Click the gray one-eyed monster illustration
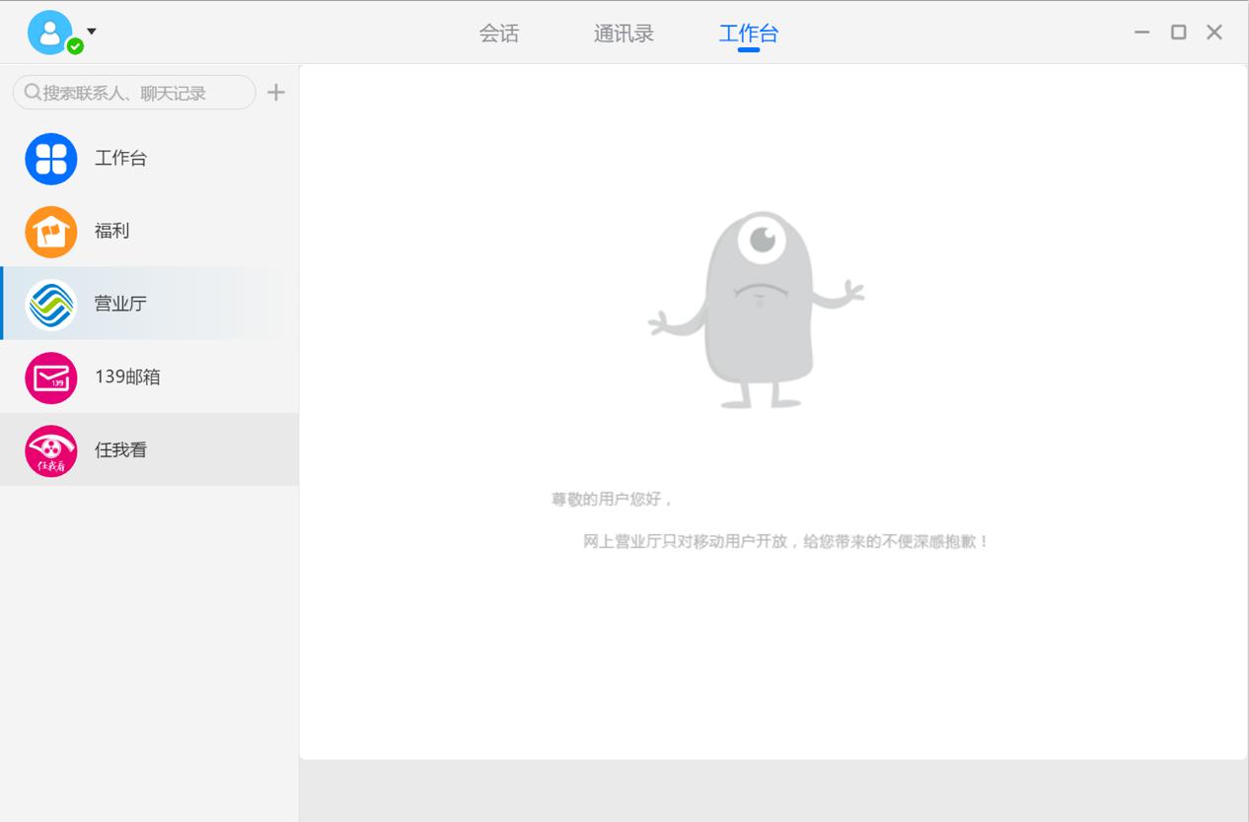The height and width of the screenshot is (822, 1249). coord(757,308)
